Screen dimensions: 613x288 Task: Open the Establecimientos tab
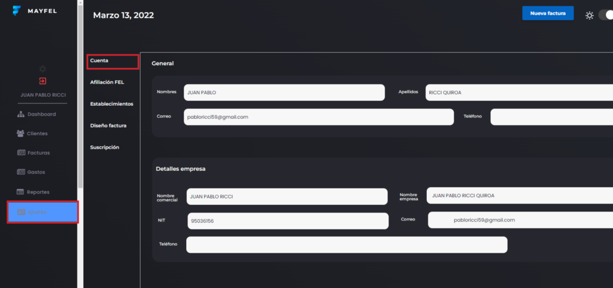tap(111, 104)
